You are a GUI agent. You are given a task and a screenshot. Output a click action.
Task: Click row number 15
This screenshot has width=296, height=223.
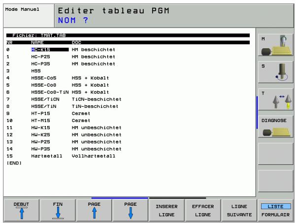[x=9, y=156]
